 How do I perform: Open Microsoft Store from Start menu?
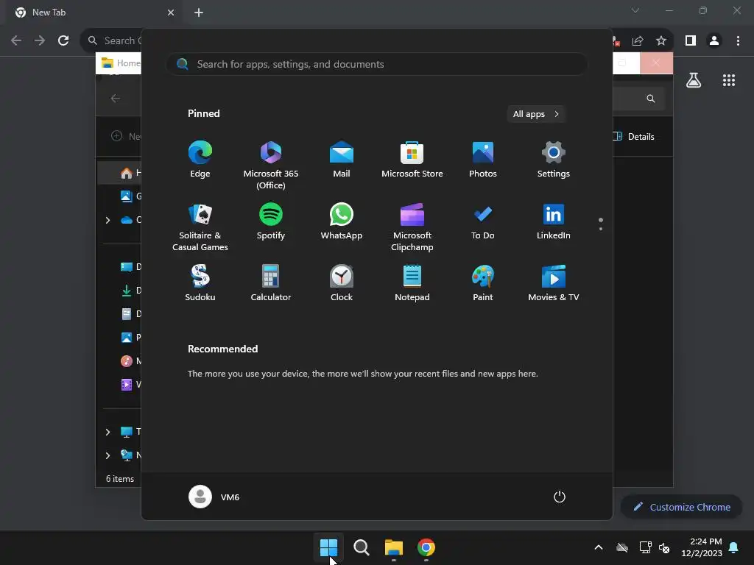[412, 159]
